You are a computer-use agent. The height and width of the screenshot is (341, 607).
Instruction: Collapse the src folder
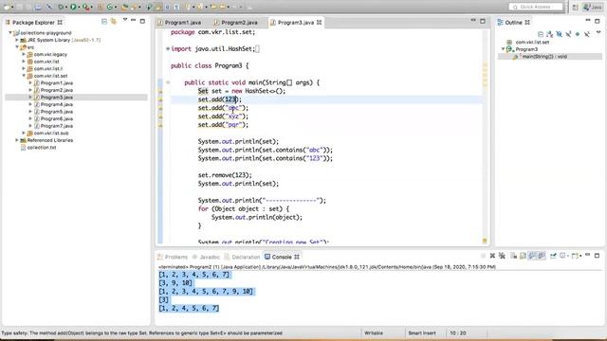[x=17, y=47]
